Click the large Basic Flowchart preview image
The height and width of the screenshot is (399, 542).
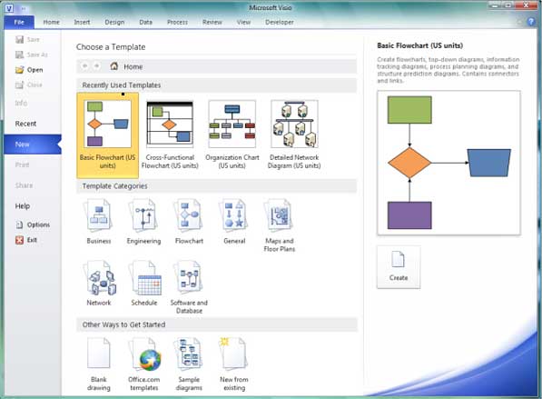pyautogui.click(x=448, y=163)
